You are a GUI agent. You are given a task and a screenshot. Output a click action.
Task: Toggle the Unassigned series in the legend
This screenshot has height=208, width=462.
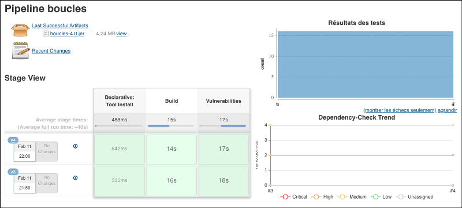tap(414, 197)
